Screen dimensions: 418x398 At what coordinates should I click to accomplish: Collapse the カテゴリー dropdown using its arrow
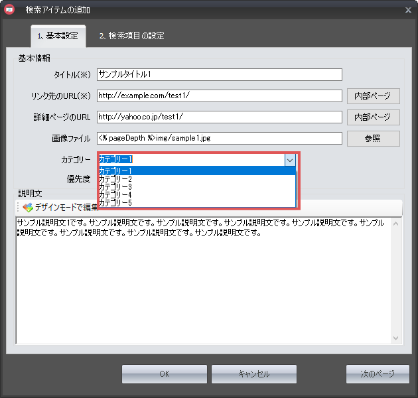[290, 160]
